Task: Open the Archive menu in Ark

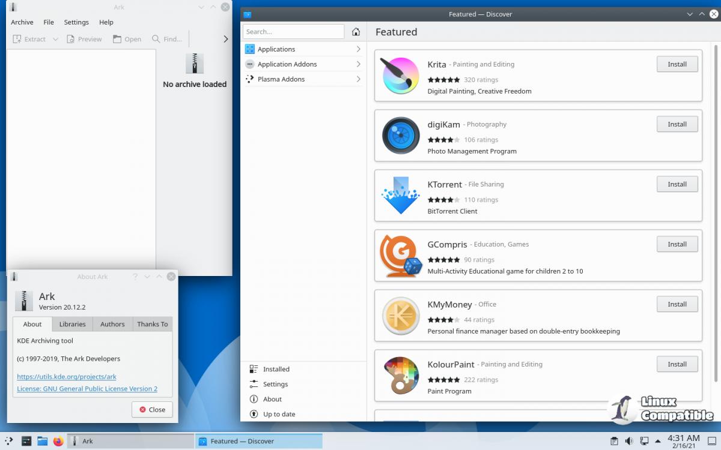Action: tap(22, 22)
